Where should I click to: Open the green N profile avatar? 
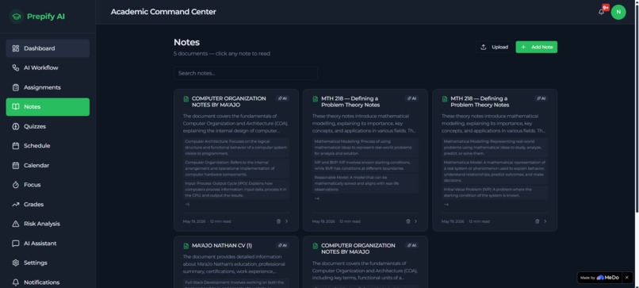click(x=618, y=12)
